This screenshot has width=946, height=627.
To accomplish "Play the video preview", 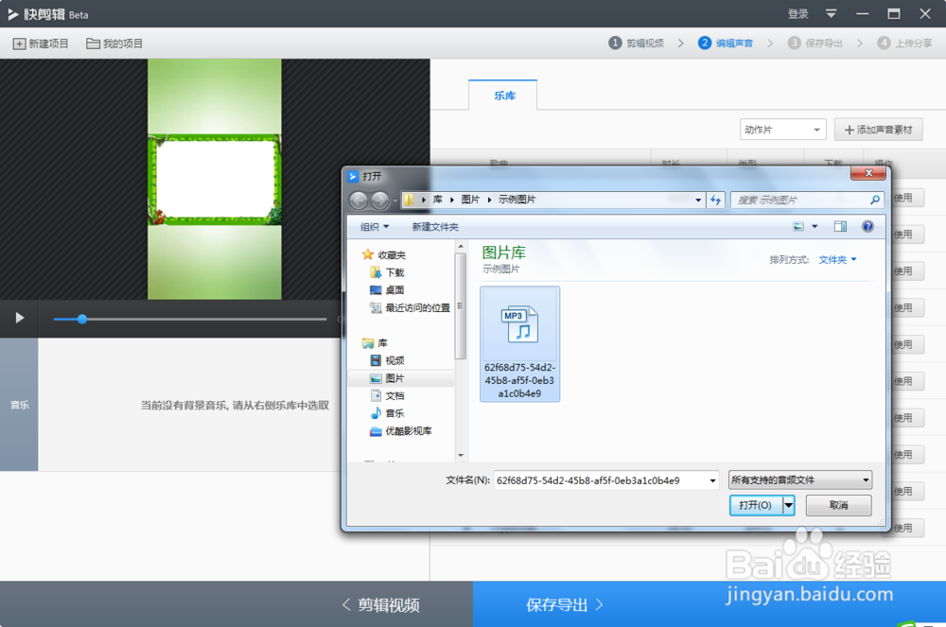I will (19, 318).
